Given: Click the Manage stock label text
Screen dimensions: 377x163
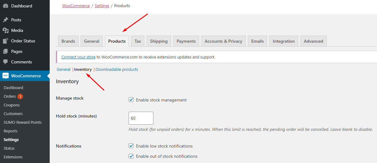Looking at the screenshot, I should (70, 98).
